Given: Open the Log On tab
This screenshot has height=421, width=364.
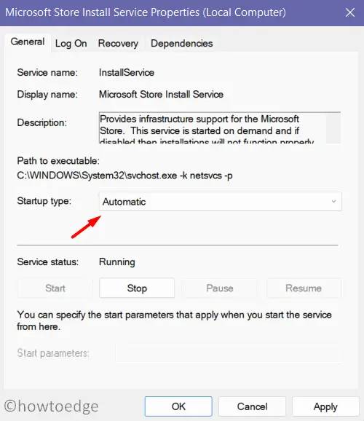Looking at the screenshot, I should (x=71, y=43).
